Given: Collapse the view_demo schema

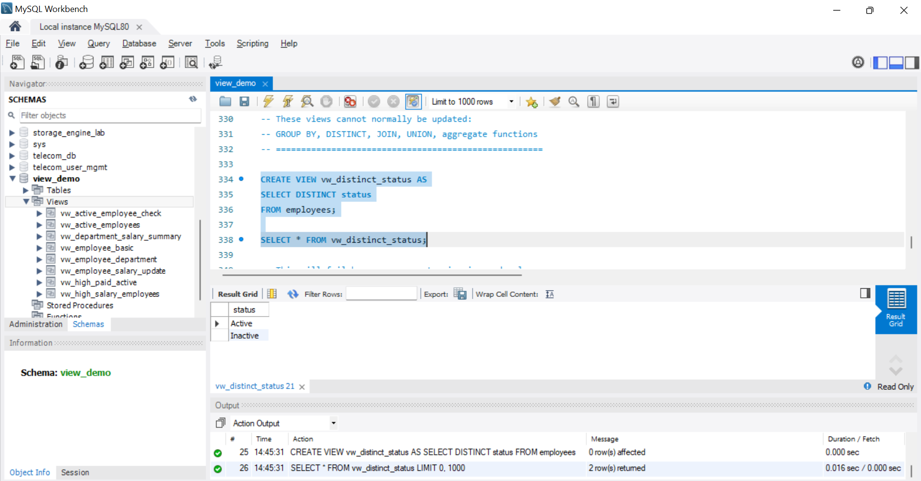Looking at the screenshot, I should 12,178.
